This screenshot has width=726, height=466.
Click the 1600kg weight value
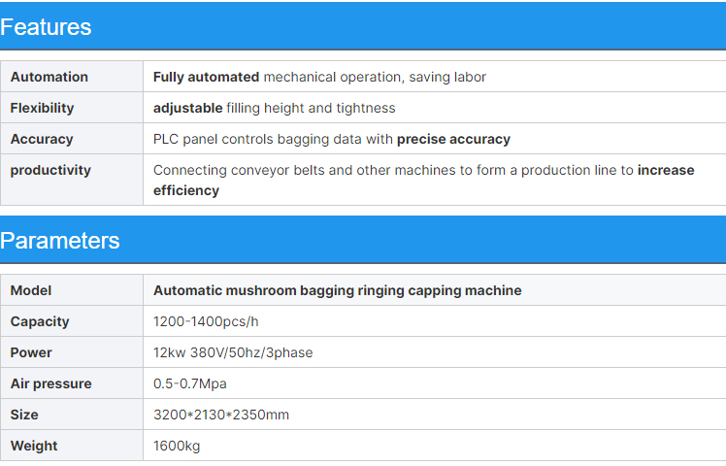pos(178,446)
